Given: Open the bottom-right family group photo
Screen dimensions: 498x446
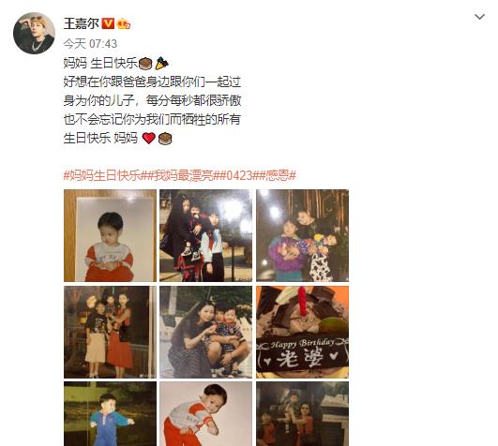Looking at the screenshot, I should coord(302,413).
